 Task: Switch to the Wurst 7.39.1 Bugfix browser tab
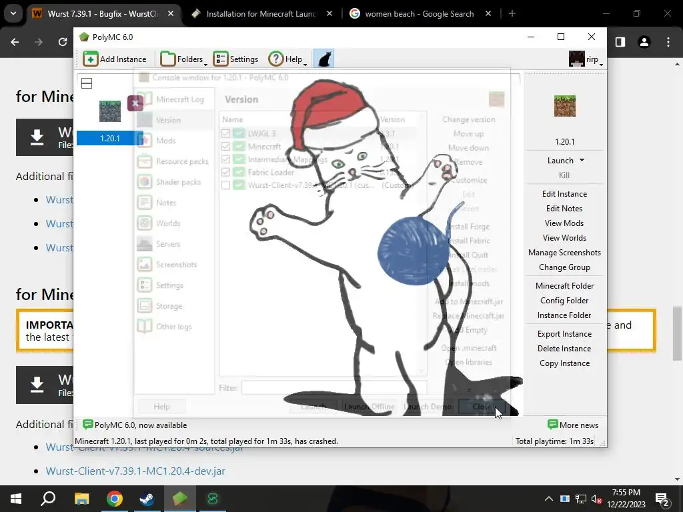(x=103, y=13)
